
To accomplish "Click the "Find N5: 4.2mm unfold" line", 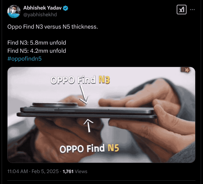I will point(37,51).
